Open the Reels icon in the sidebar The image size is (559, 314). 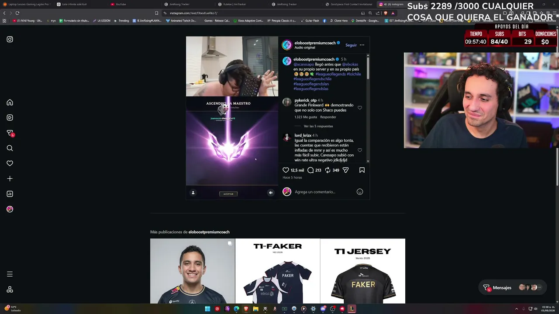point(10,117)
